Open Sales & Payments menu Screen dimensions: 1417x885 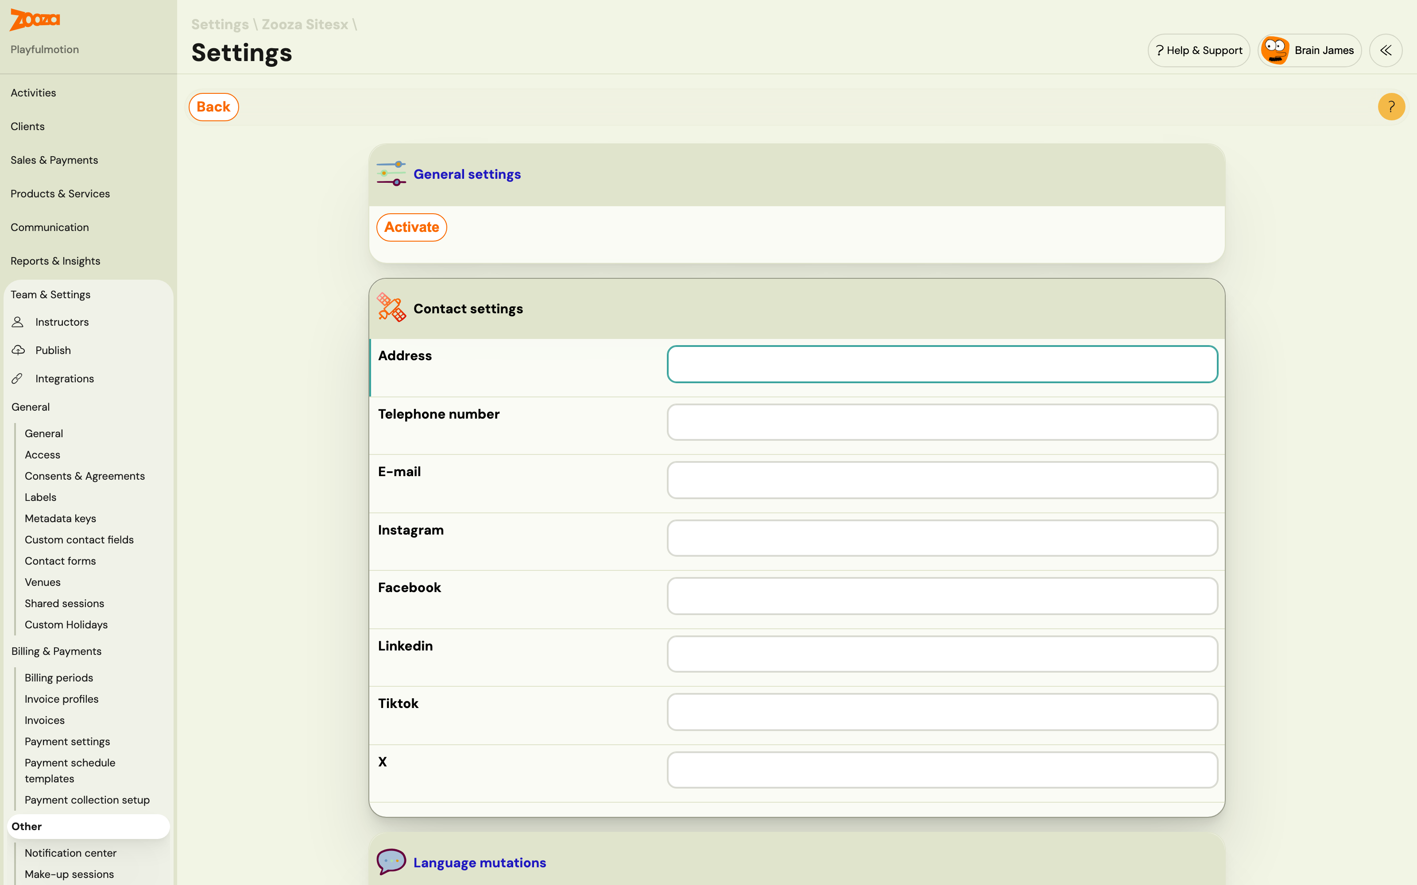[54, 160]
